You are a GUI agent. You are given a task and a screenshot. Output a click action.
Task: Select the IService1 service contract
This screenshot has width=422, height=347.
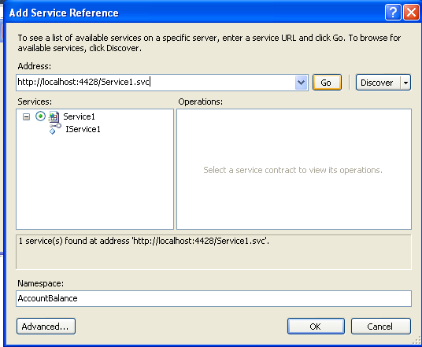click(83, 129)
